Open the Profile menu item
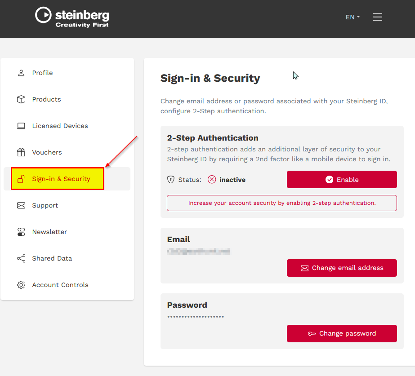Screen dimensions: 415x376 coord(42,73)
